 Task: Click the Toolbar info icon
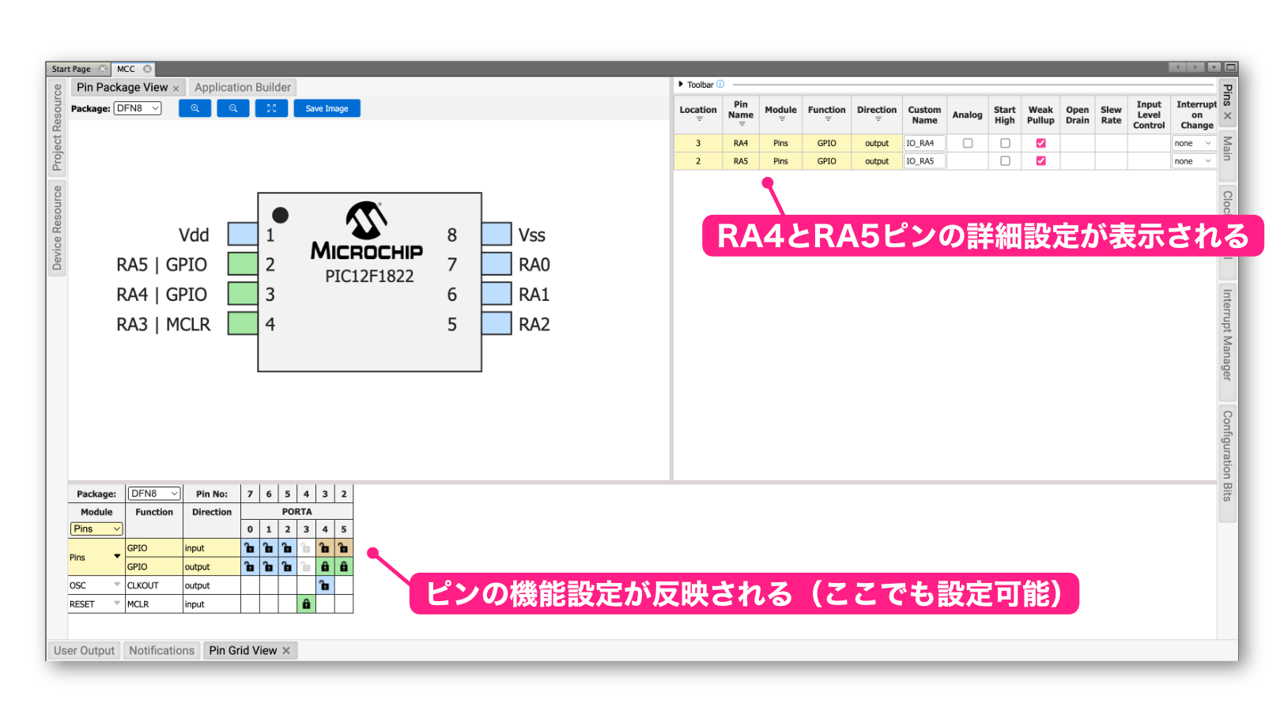720,84
